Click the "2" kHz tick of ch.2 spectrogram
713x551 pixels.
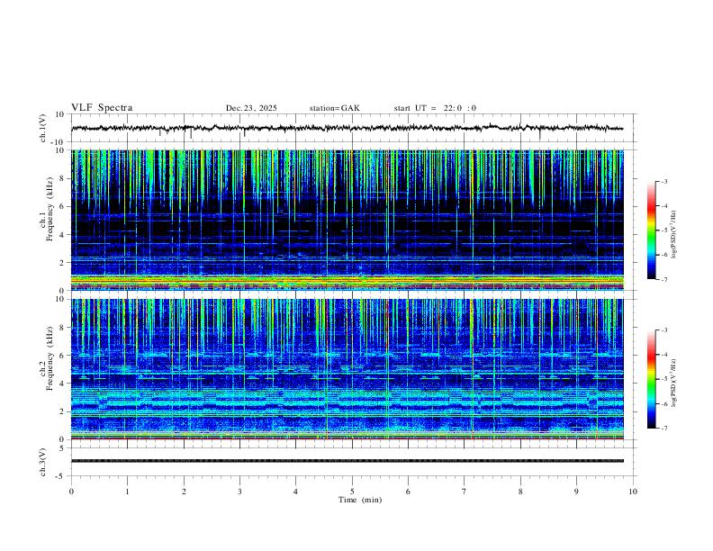tap(63, 411)
